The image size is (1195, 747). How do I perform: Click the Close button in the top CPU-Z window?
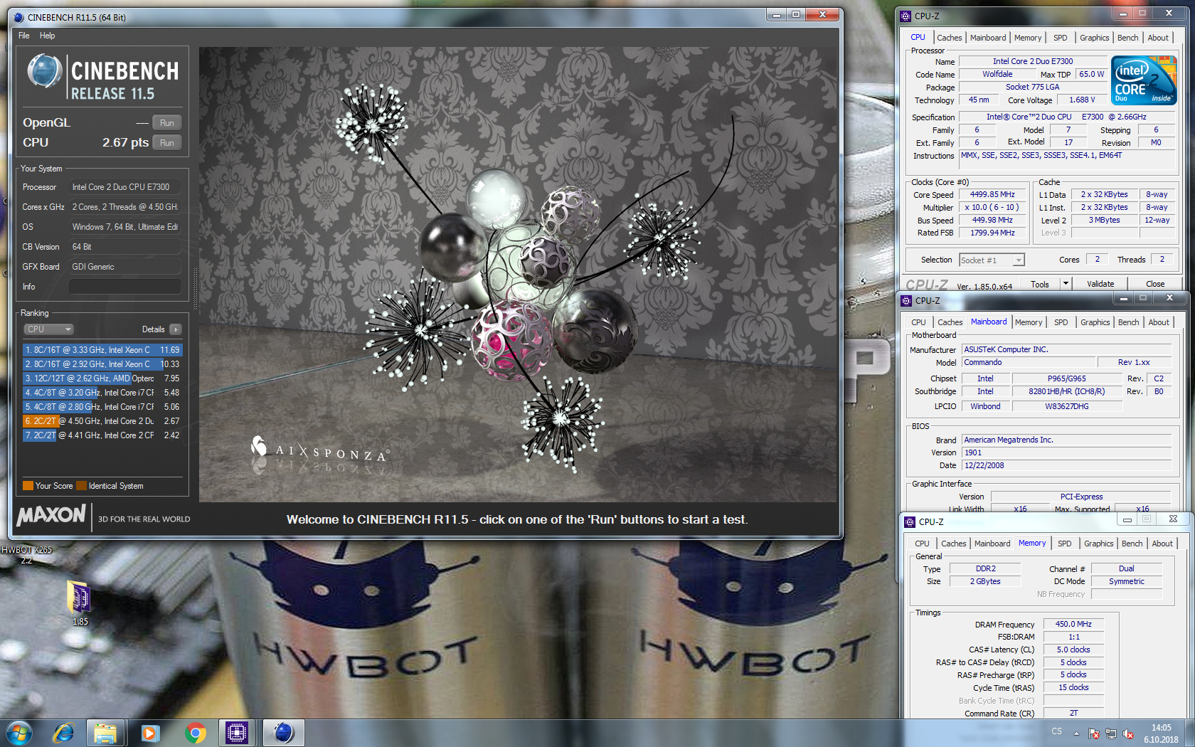tap(1155, 284)
